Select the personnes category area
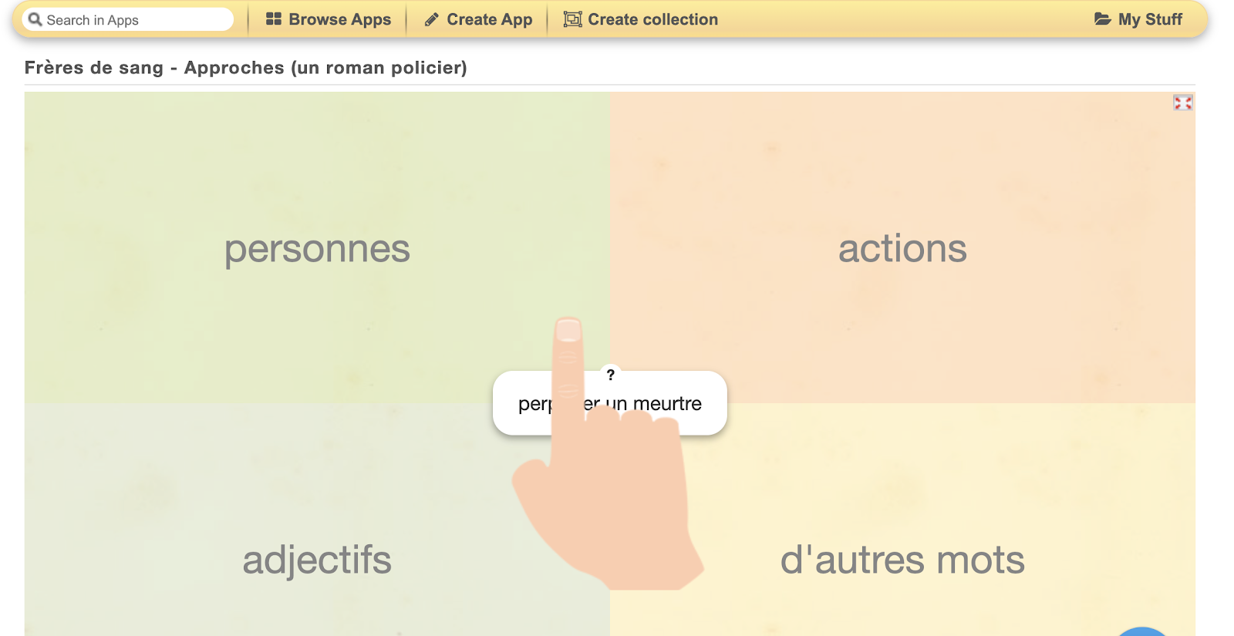 317,247
